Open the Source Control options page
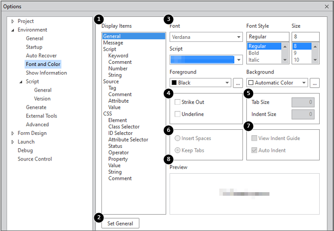 pos(34,159)
